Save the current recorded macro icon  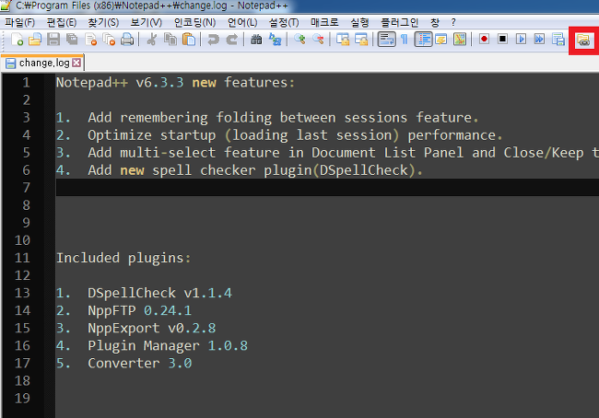point(558,40)
